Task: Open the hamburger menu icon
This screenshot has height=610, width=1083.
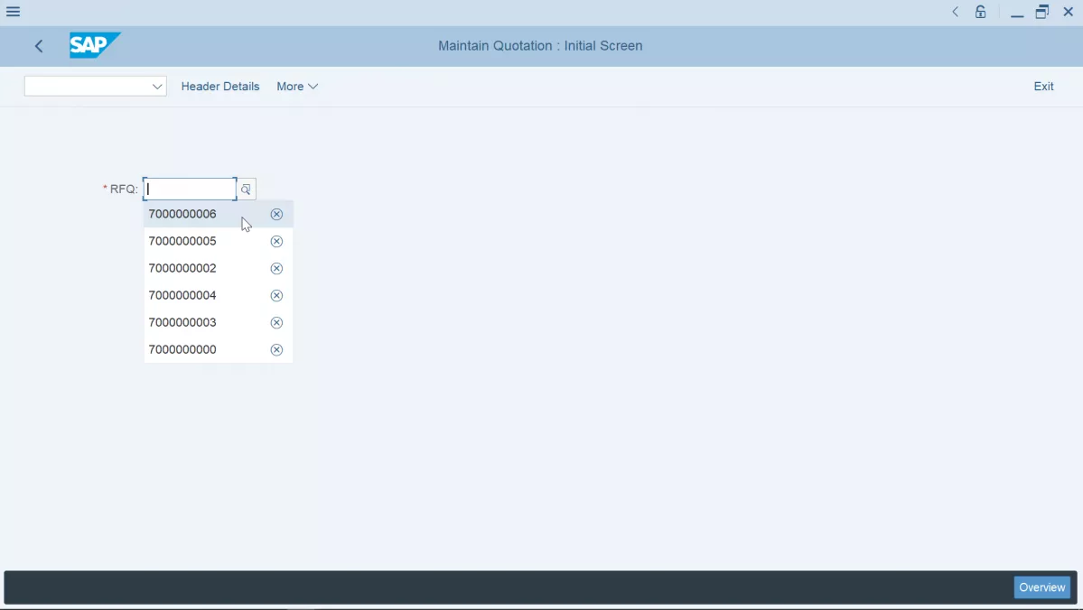Action: tap(14, 12)
